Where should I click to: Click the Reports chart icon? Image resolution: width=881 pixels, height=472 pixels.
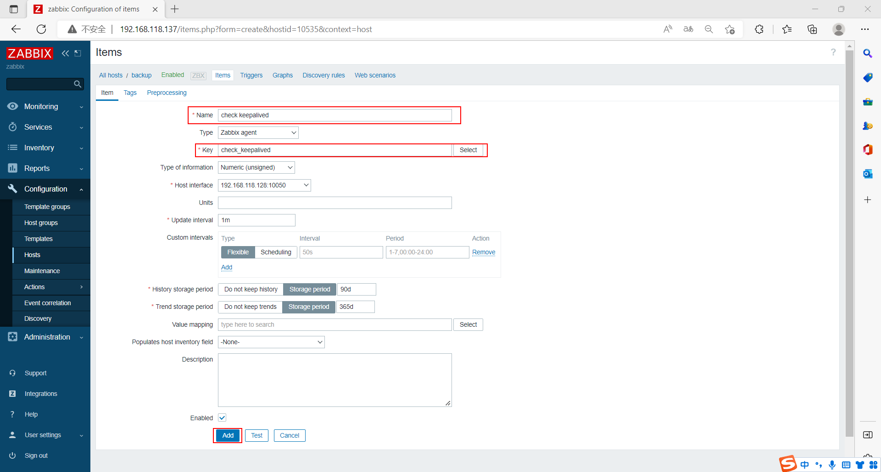(x=12, y=168)
